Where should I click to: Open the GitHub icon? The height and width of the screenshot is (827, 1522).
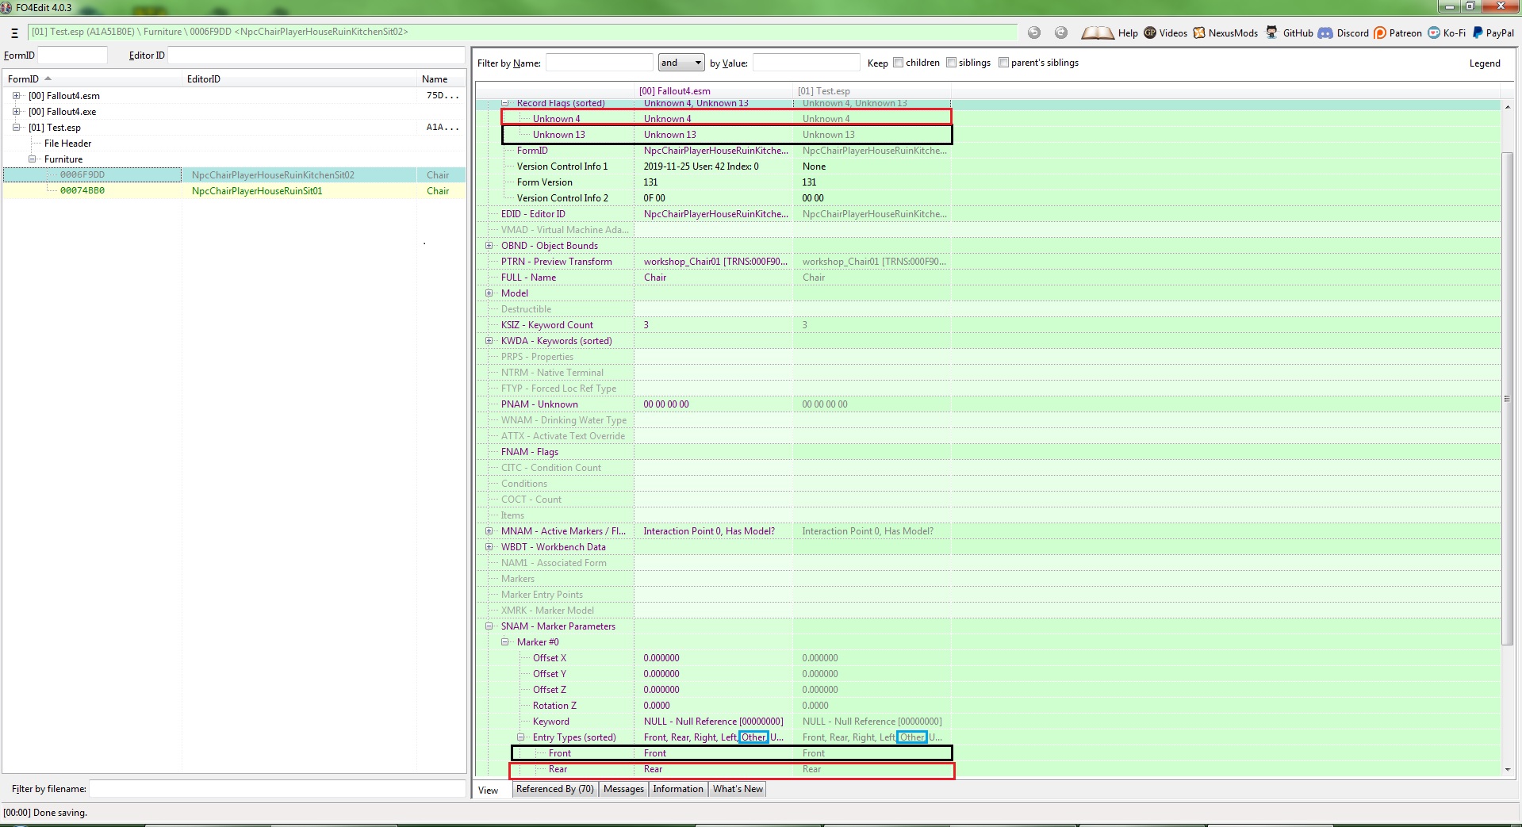pos(1271,33)
